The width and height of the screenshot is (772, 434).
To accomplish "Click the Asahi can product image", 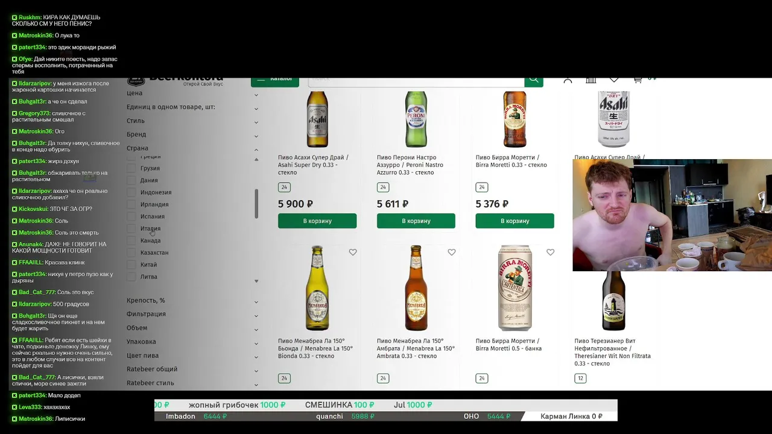I will click(x=614, y=119).
